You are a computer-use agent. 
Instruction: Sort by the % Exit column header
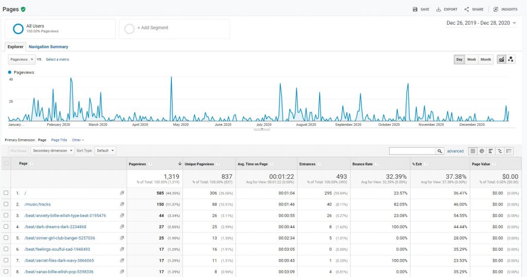point(417,164)
